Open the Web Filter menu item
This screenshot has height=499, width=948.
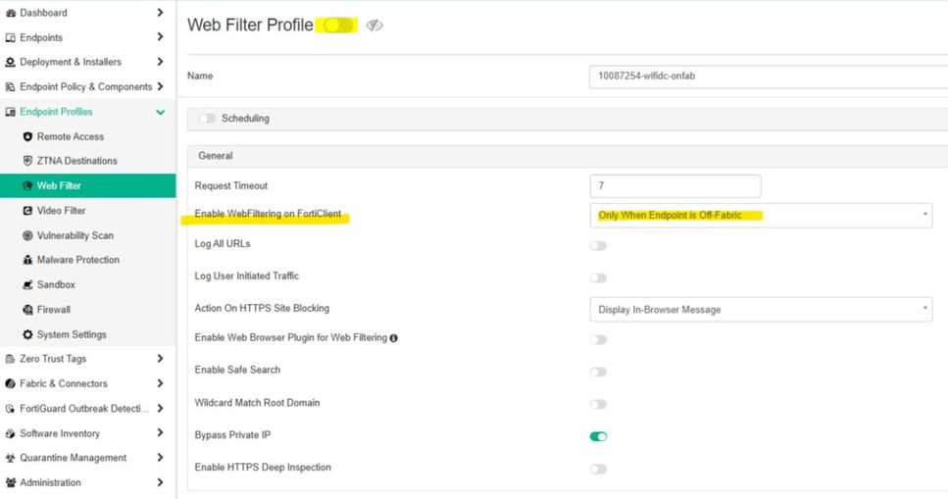[59, 185]
